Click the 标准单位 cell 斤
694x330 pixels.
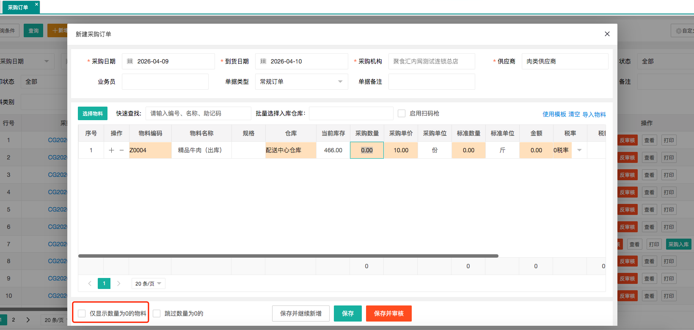pyautogui.click(x=502, y=150)
